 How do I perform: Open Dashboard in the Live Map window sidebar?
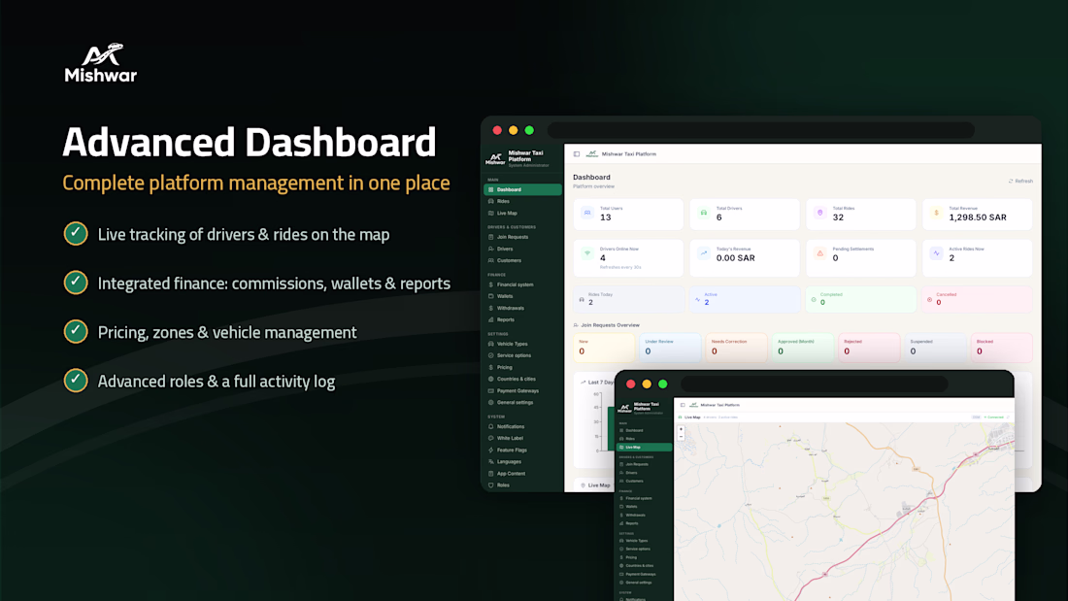(x=644, y=431)
